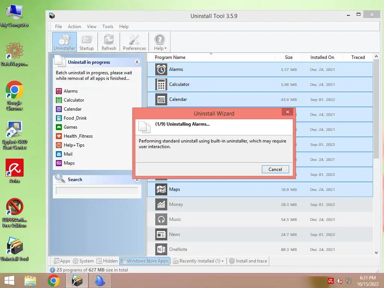Click Help+Tips icon in sidebar list
The width and height of the screenshot is (384, 288).
pos(59,145)
